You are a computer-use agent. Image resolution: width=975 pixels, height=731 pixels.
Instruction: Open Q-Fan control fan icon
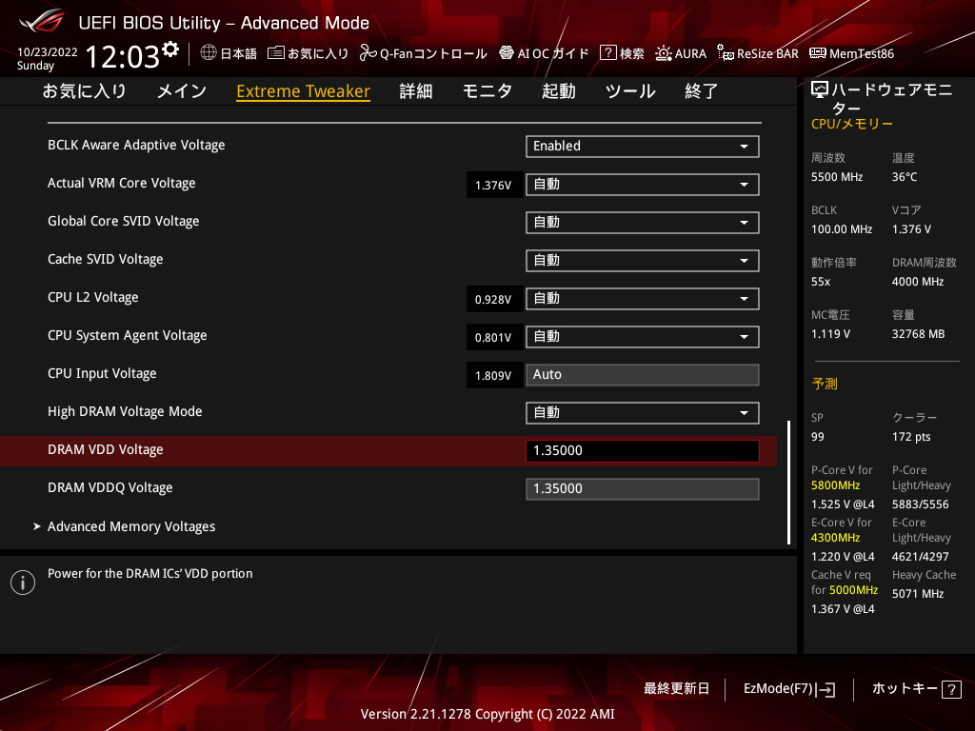(368, 53)
